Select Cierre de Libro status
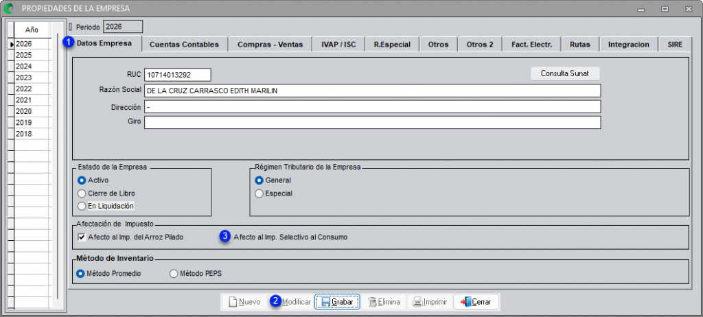Screen dimensions: 703x317 click(x=82, y=193)
